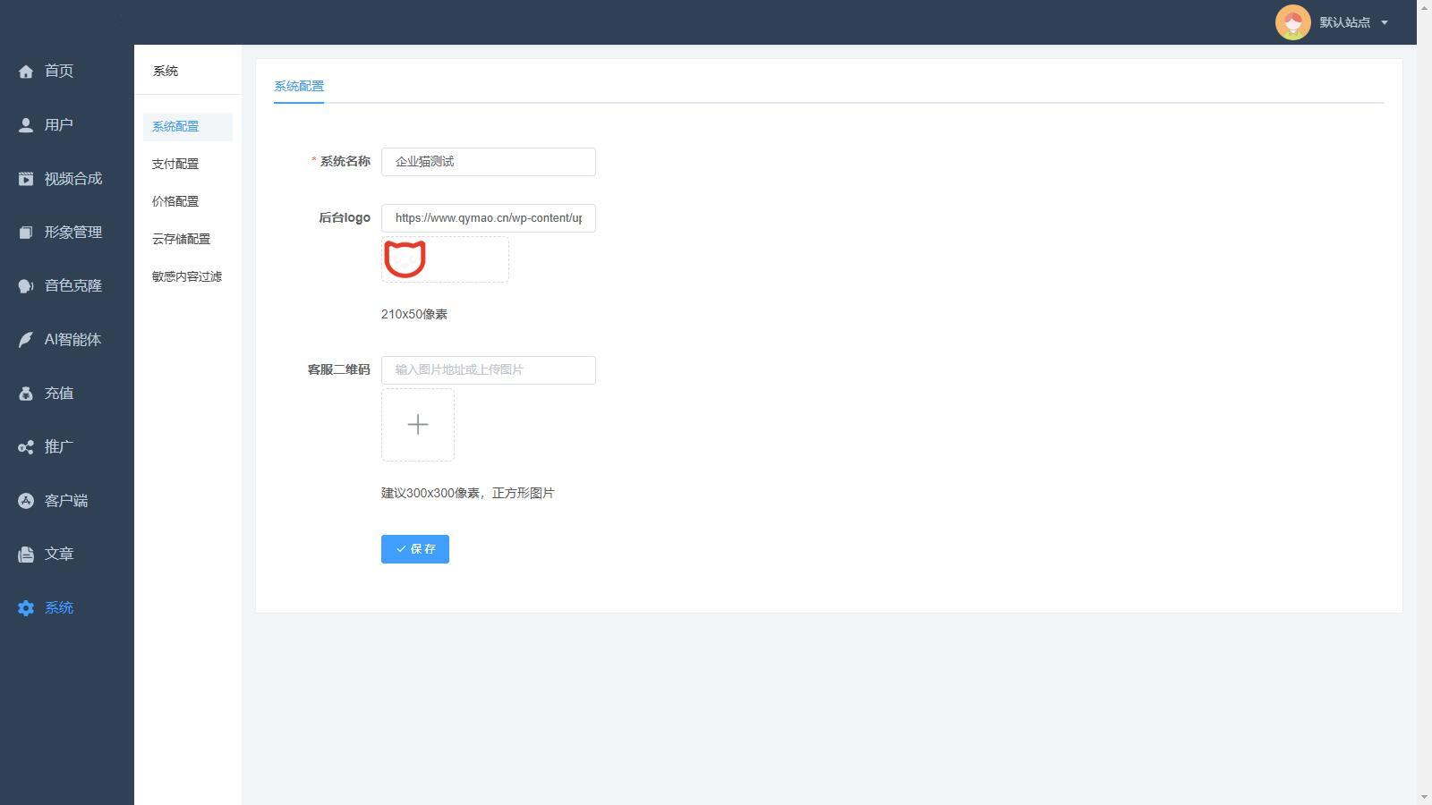This screenshot has height=805, width=1432.
Task: Open the AI智能体 agent icon
Action: tap(25, 339)
